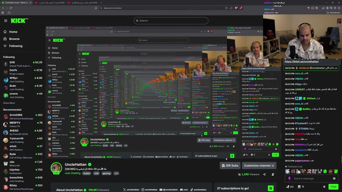Open Yunicorn19 channel

pyautogui.click(x=23, y=140)
